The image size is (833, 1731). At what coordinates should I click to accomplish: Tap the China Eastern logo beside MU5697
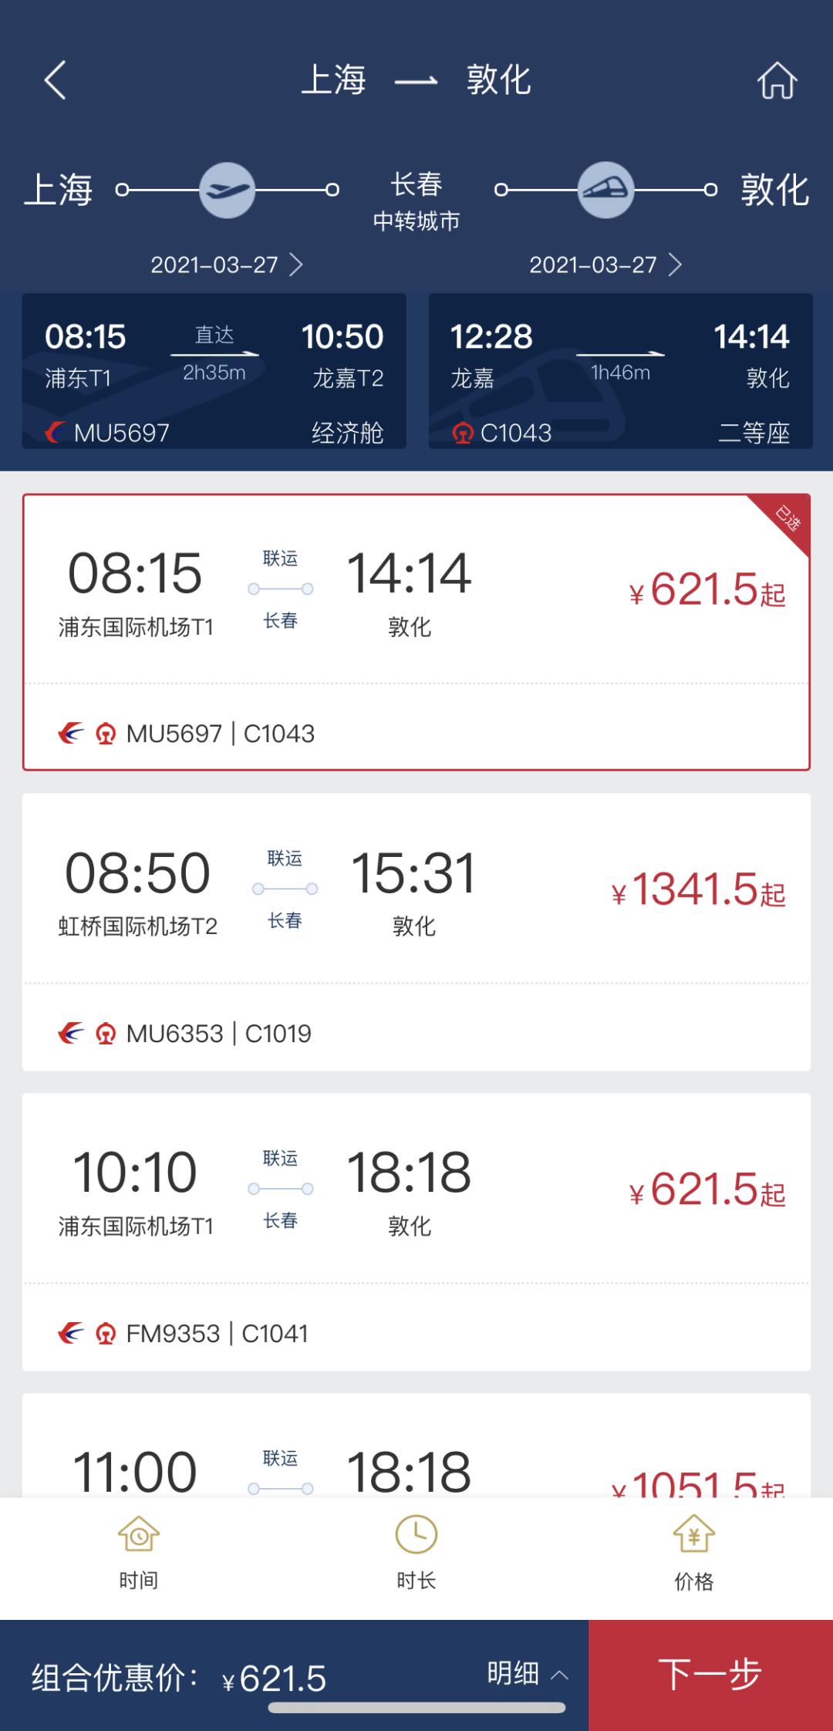(54, 433)
